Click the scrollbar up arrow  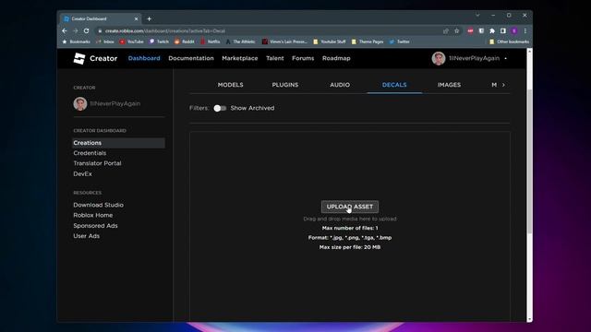[x=529, y=51]
